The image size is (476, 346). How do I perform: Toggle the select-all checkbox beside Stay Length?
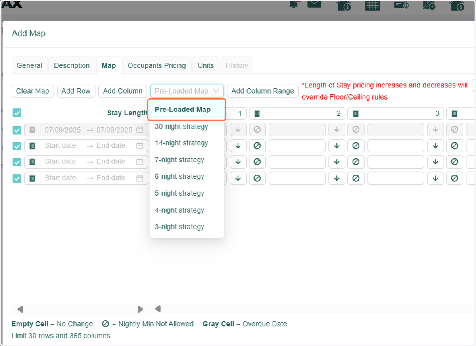tap(17, 113)
